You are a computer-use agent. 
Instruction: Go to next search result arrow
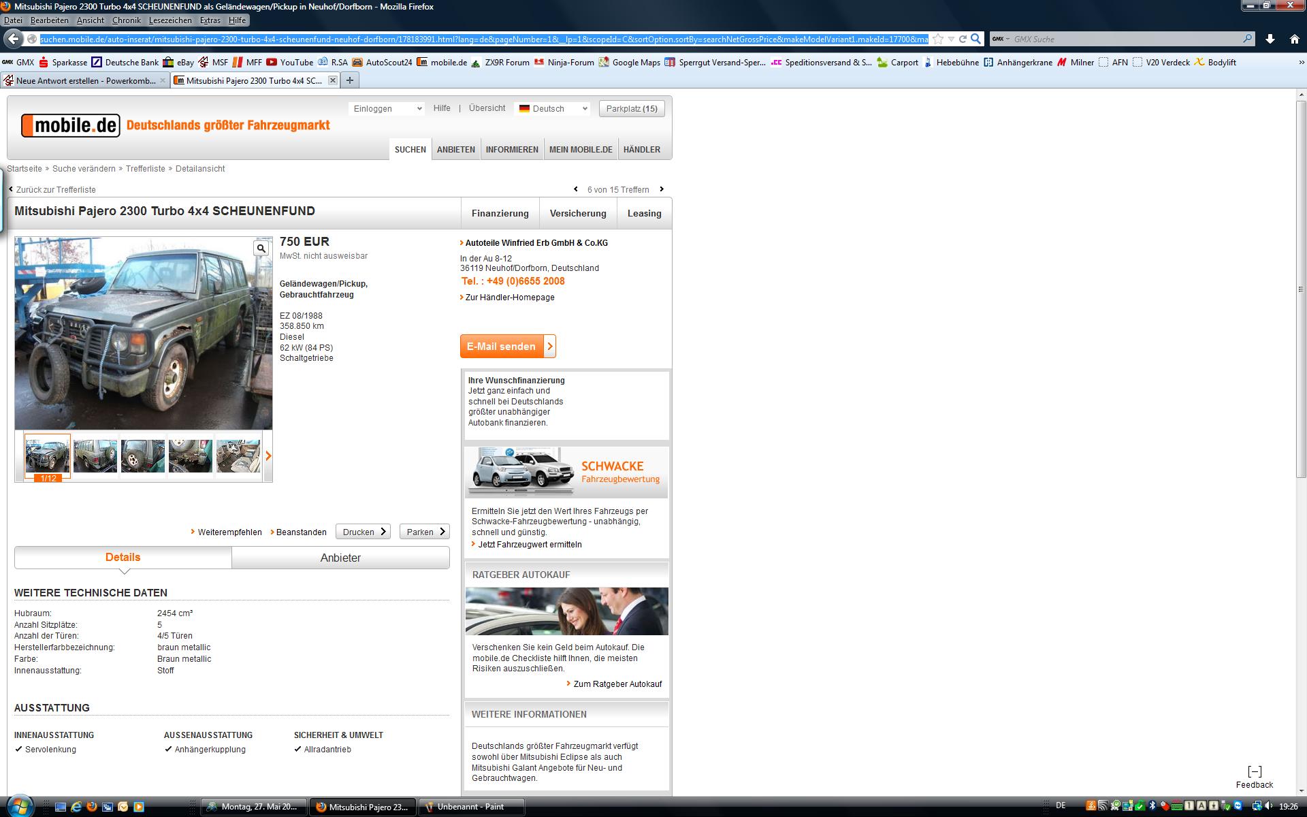(x=661, y=189)
